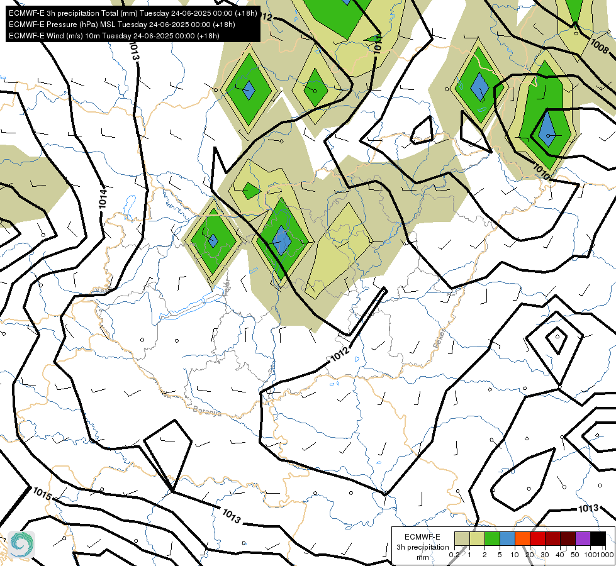Select the title line for Pressure (hPa) MSL

tap(122, 25)
